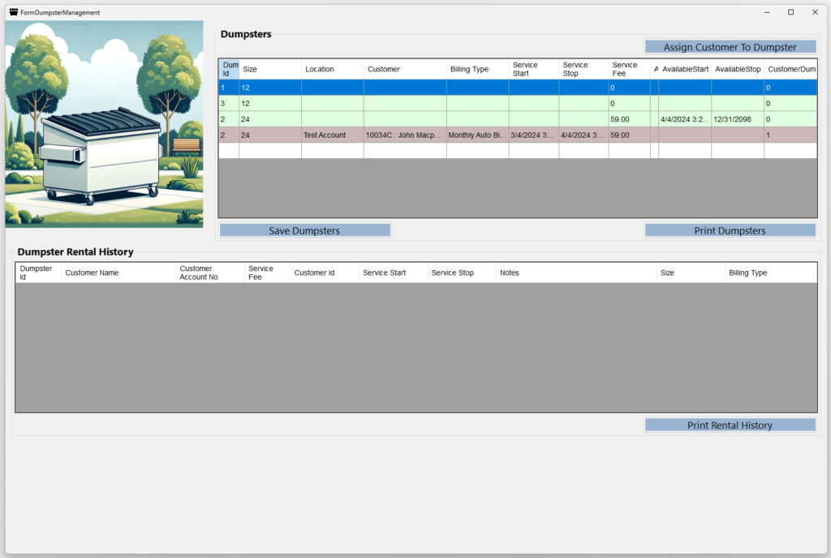Click the 10034C John customer cell
831x558 pixels.
coord(404,135)
